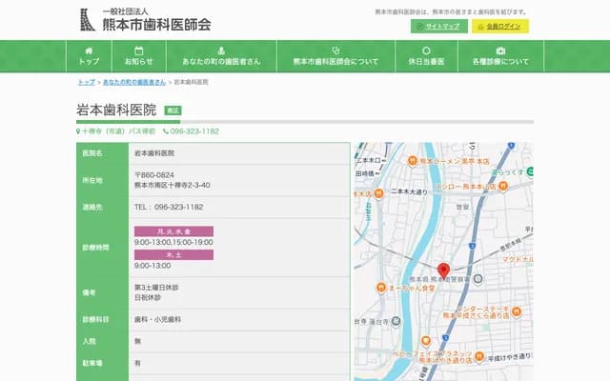The height and width of the screenshot is (381, 610).
Task: Click the トップ breadcrumb link
Action: 86,83
